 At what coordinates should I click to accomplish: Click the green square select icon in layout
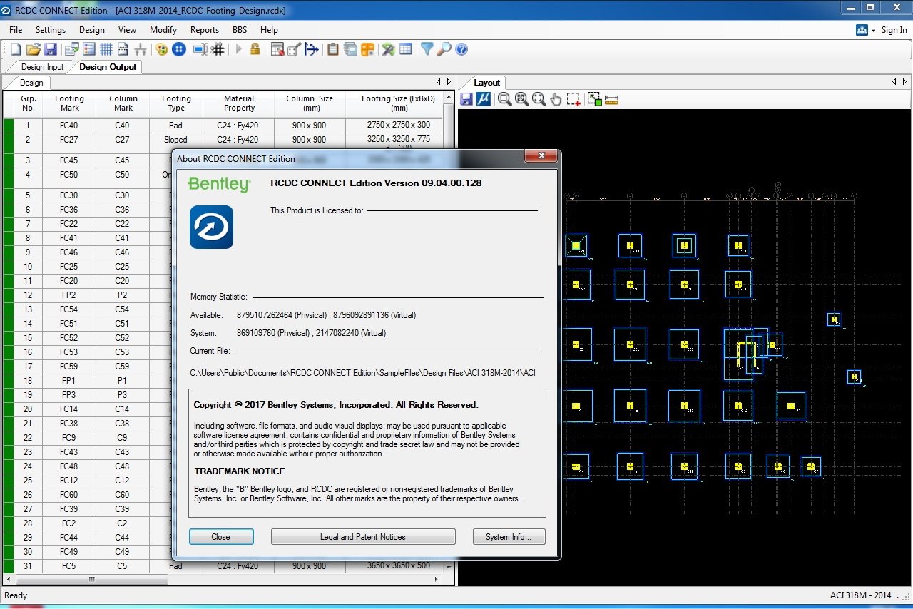click(x=594, y=99)
